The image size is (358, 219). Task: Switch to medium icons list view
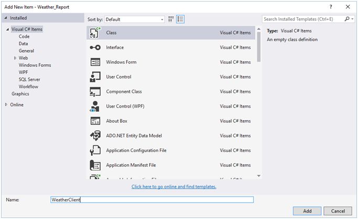[180, 19]
